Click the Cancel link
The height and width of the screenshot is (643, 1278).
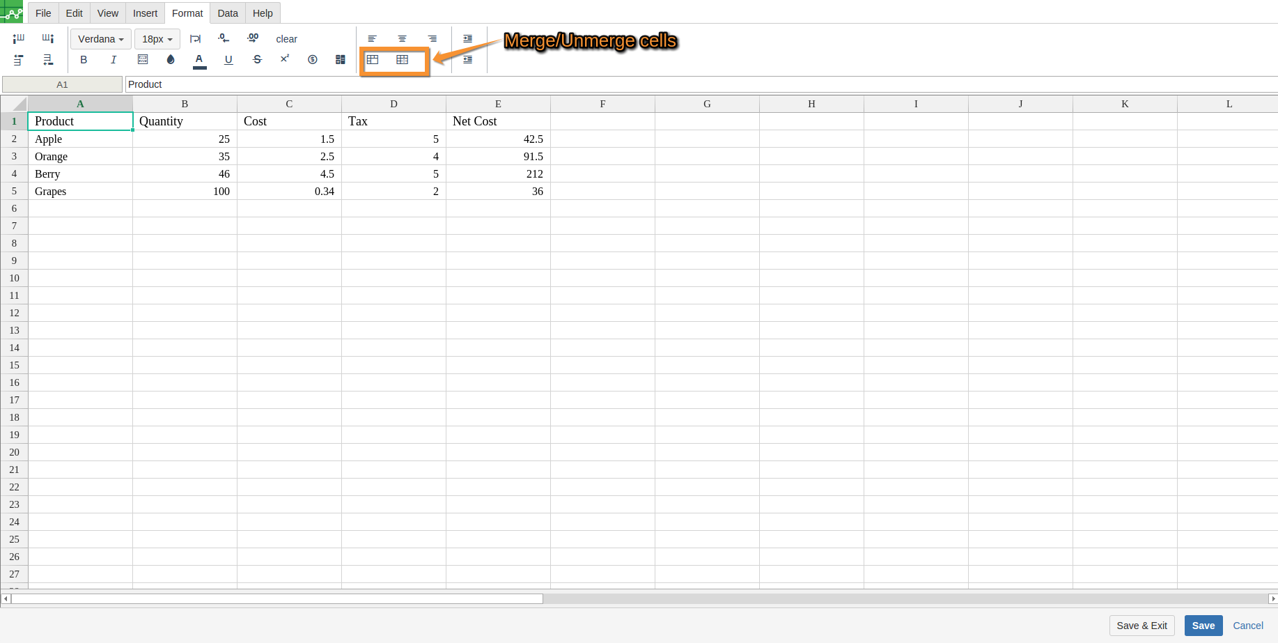(x=1247, y=626)
